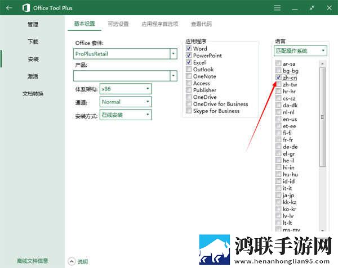Enable the id-id language checkbox

pyautogui.click(x=278, y=181)
